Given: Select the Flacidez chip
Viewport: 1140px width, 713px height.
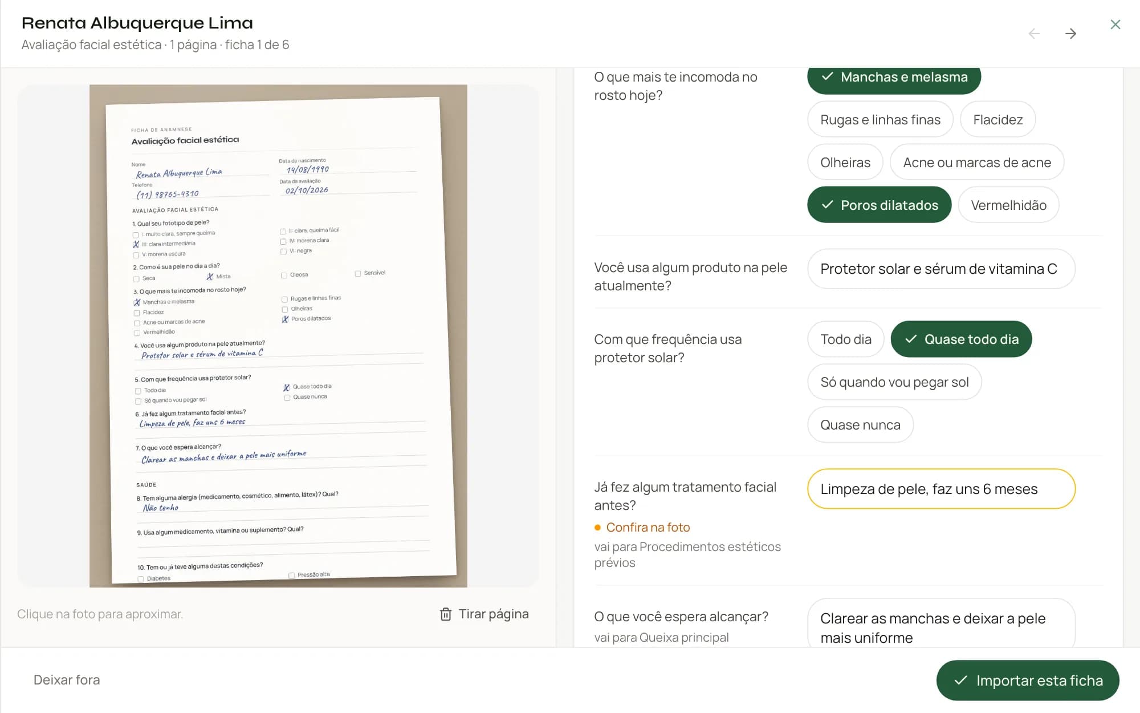Looking at the screenshot, I should (x=997, y=120).
